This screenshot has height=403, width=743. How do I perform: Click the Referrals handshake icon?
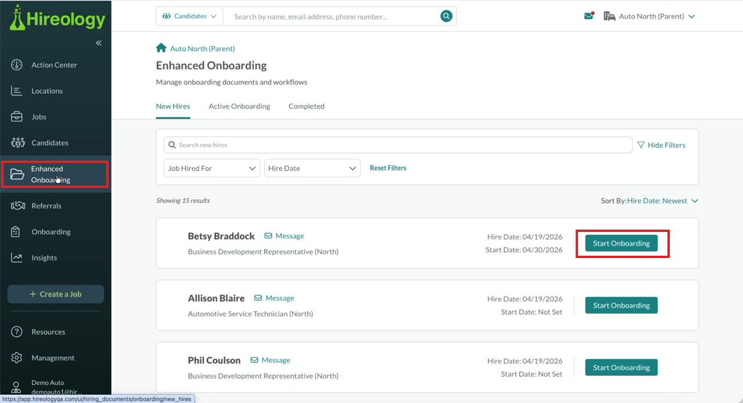[17, 206]
